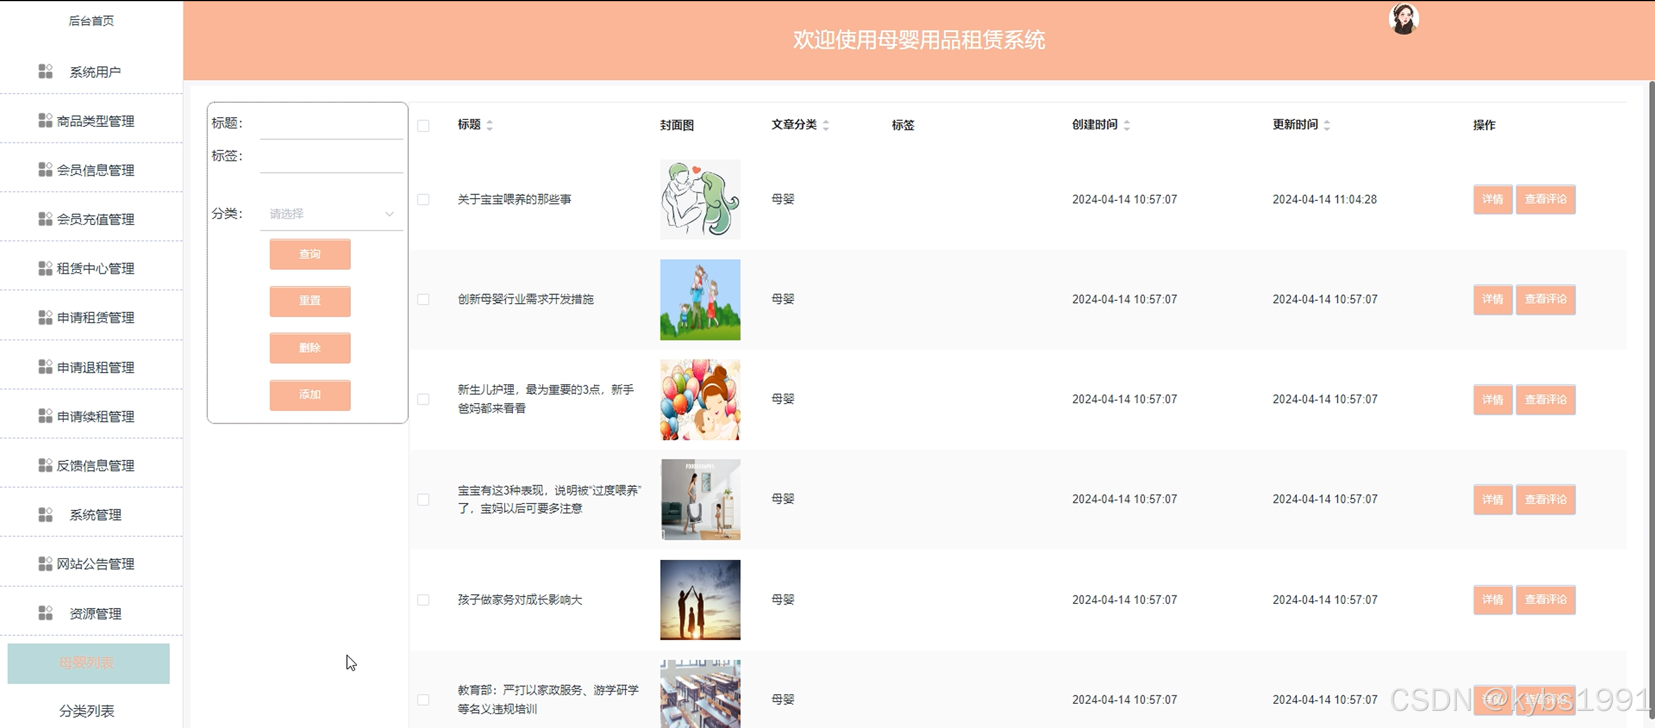Click the grid icon beside 系统用户
The height and width of the screenshot is (728, 1655).
click(x=45, y=71)
